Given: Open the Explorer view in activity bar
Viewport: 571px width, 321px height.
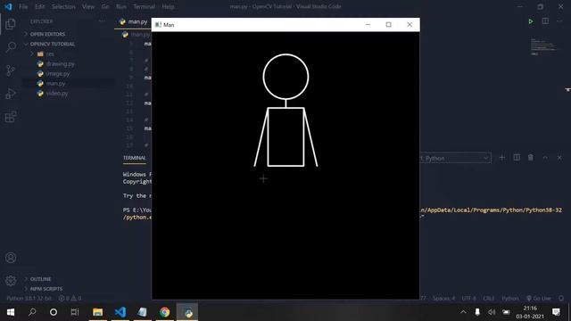Looking at the screenshot, I should click(11, 24).
